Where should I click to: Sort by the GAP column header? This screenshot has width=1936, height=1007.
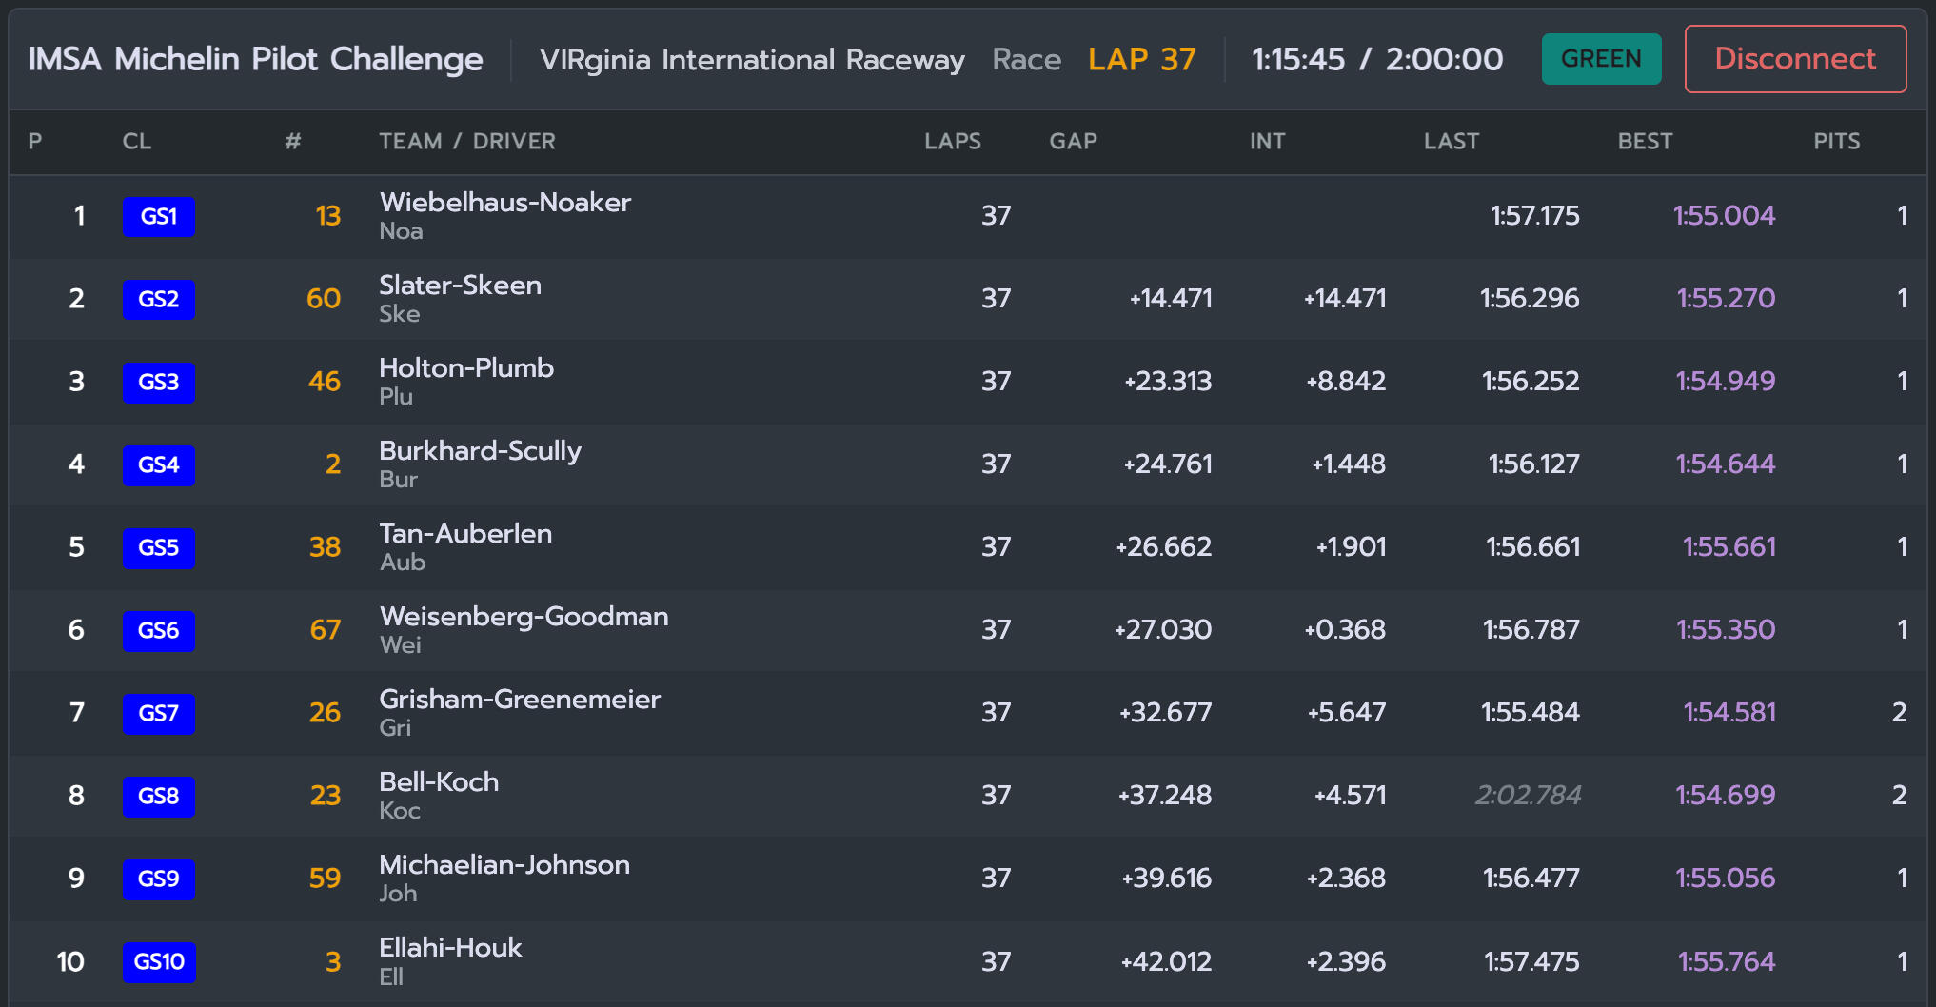(1073, 141)
